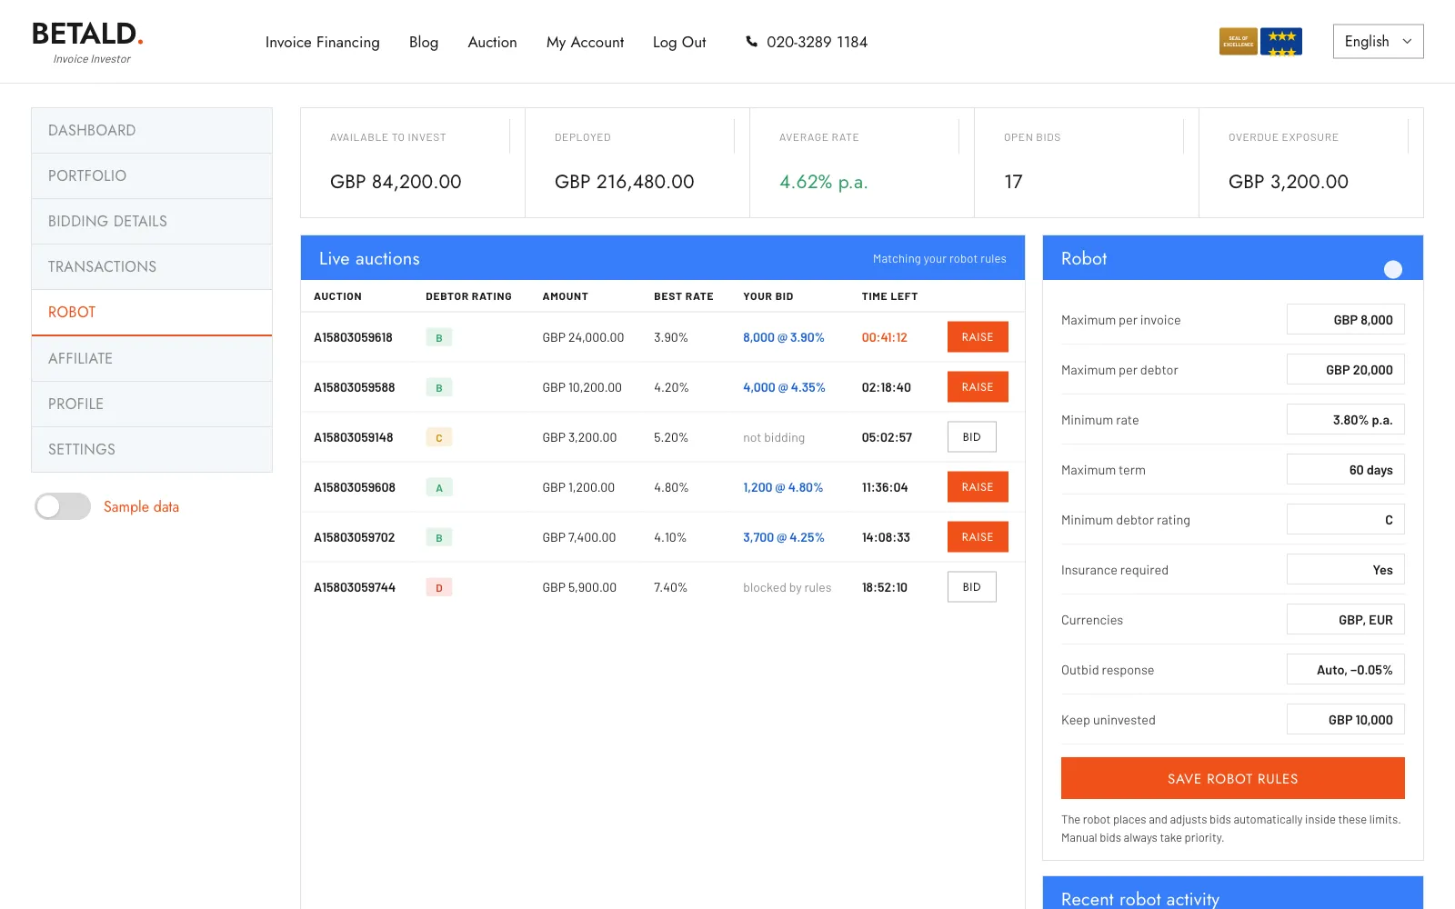Viewport: 1455px width, 909px height.
Task: Open bid 8,000 @ 3.90%
Action: (783, 337)
